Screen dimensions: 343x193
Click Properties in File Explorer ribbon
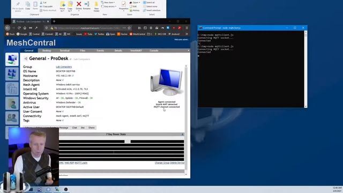124,6
